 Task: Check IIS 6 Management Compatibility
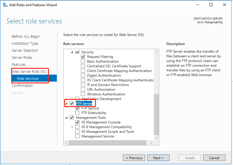pos(77,127)
